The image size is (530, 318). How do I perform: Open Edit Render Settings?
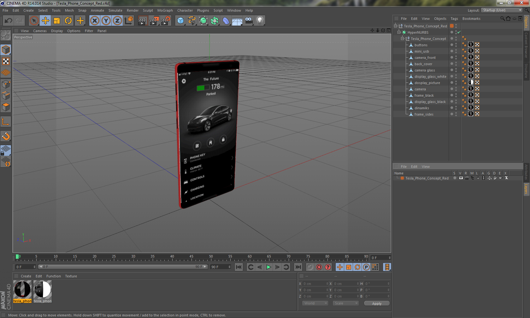point(166,21)
